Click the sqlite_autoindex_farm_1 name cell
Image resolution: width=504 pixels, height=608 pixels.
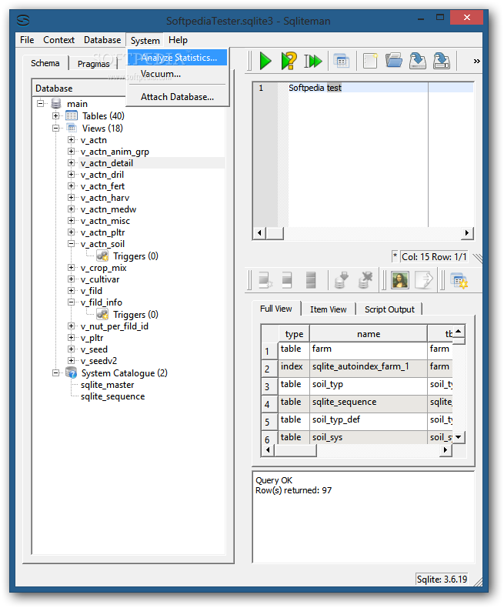(x=369, y=369)
